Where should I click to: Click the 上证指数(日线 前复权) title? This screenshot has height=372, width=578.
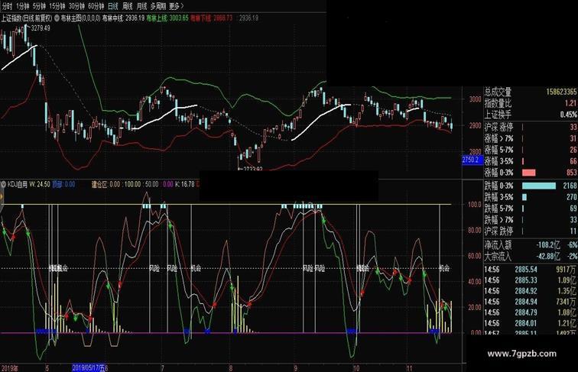point(27,18)
